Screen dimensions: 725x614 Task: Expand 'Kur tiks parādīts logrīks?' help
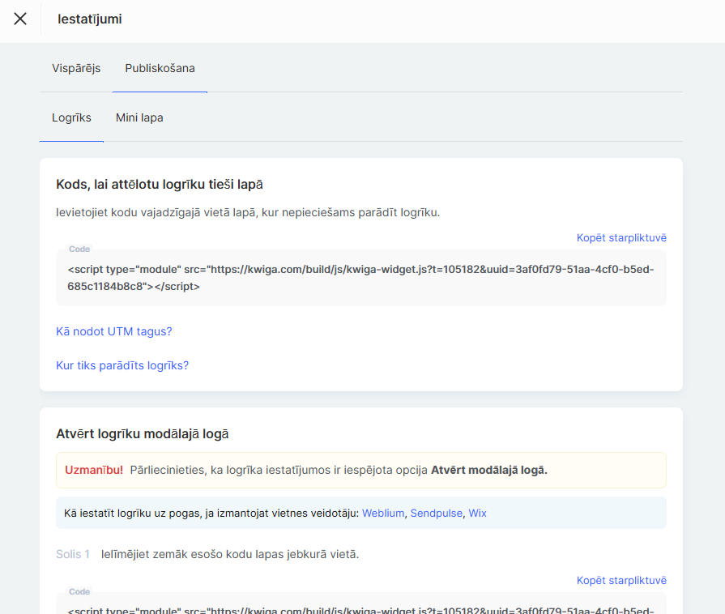click(122, 365)
